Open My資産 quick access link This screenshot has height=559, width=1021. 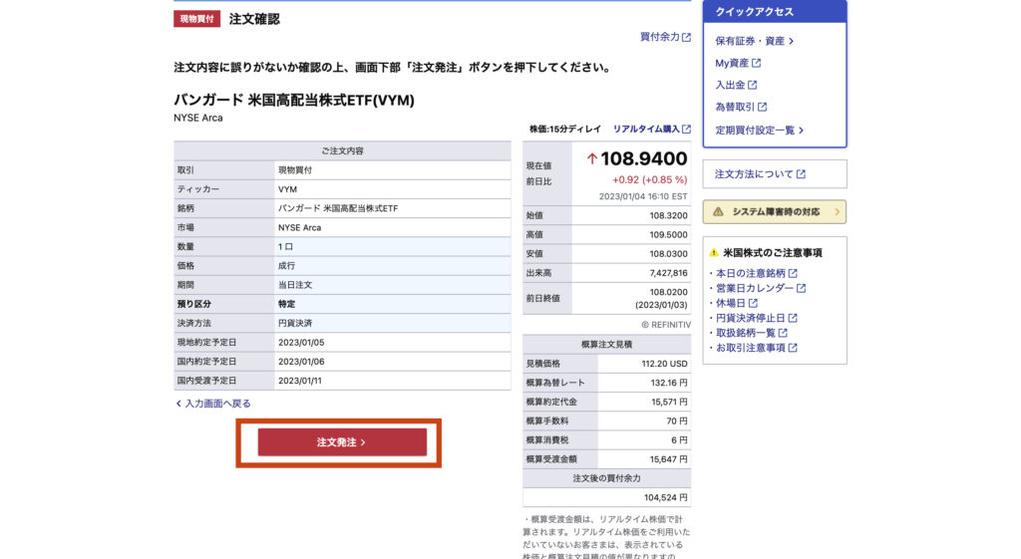point(732,63)
